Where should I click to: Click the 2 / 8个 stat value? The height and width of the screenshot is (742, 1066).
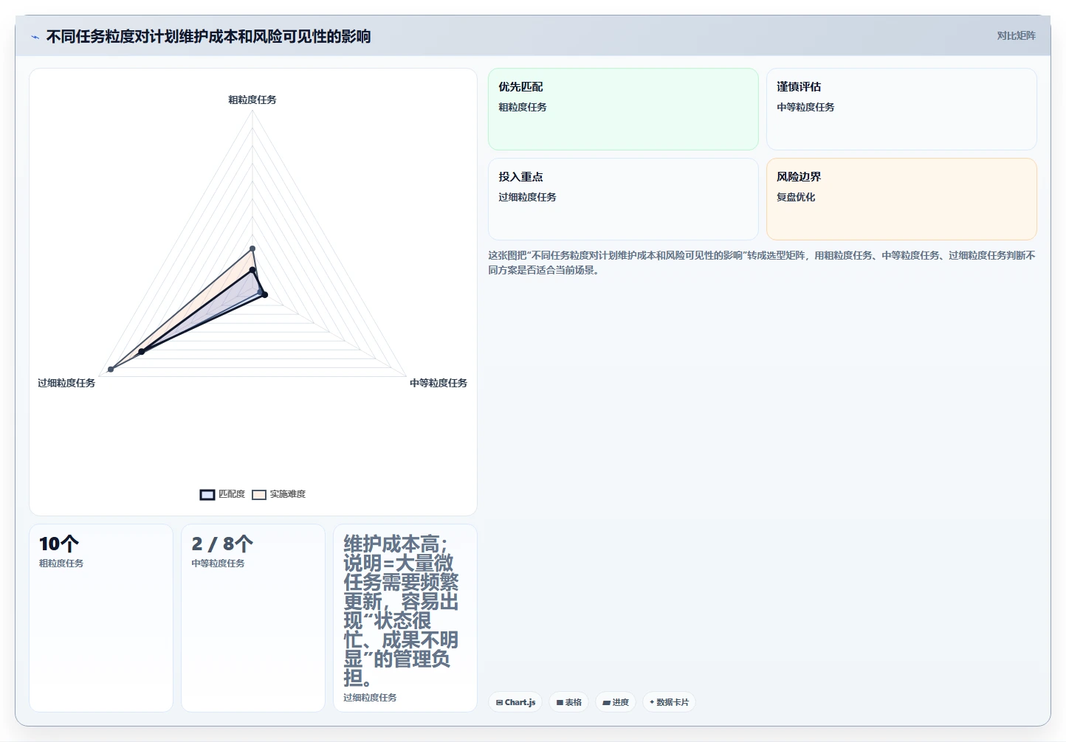pyautogui.click(x=222, y=544)
